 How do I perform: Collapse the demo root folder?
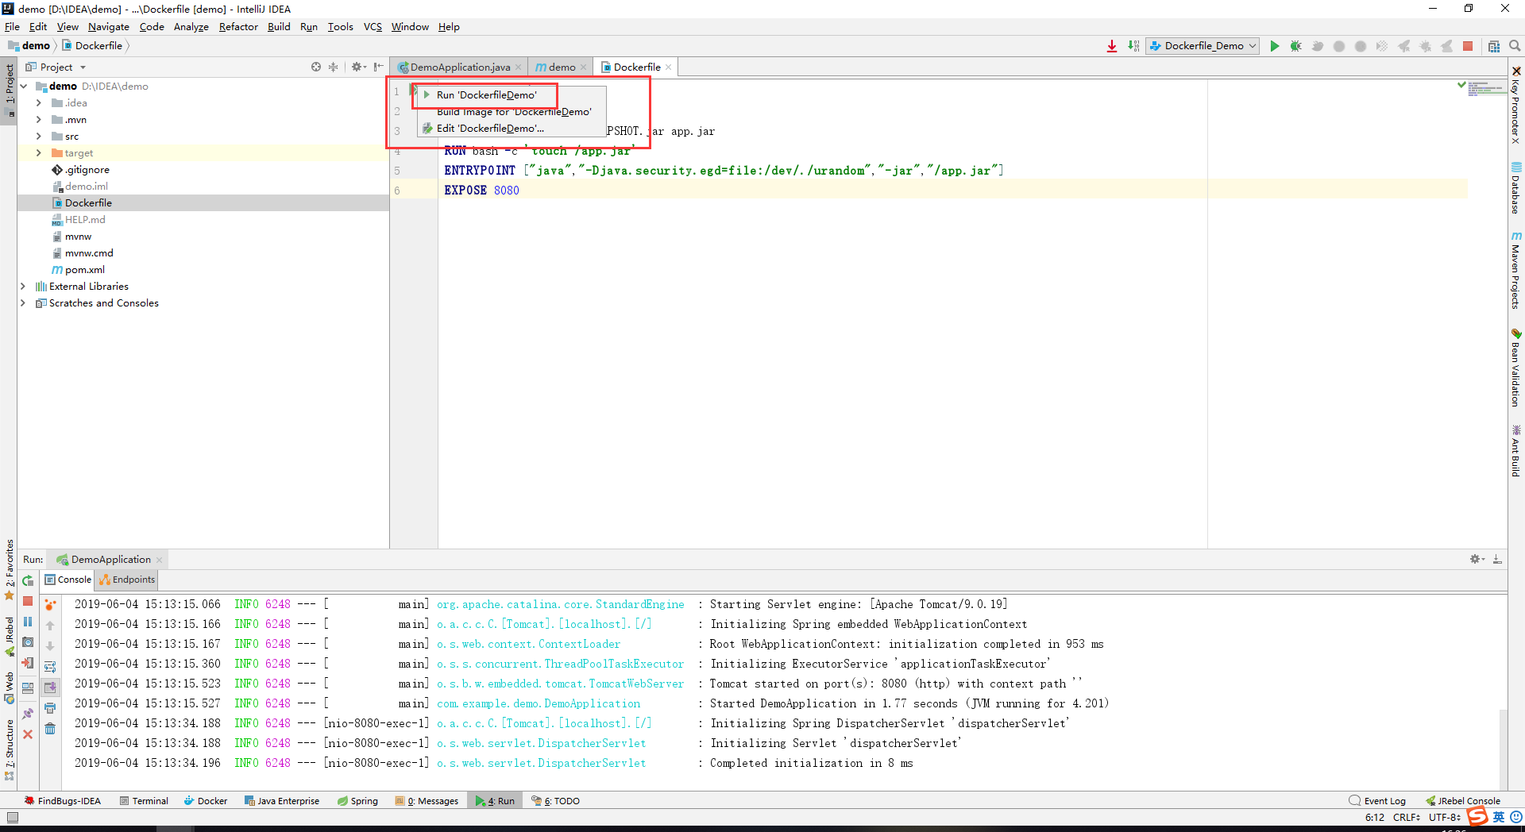pyautogui.click(x=24, y=87)
